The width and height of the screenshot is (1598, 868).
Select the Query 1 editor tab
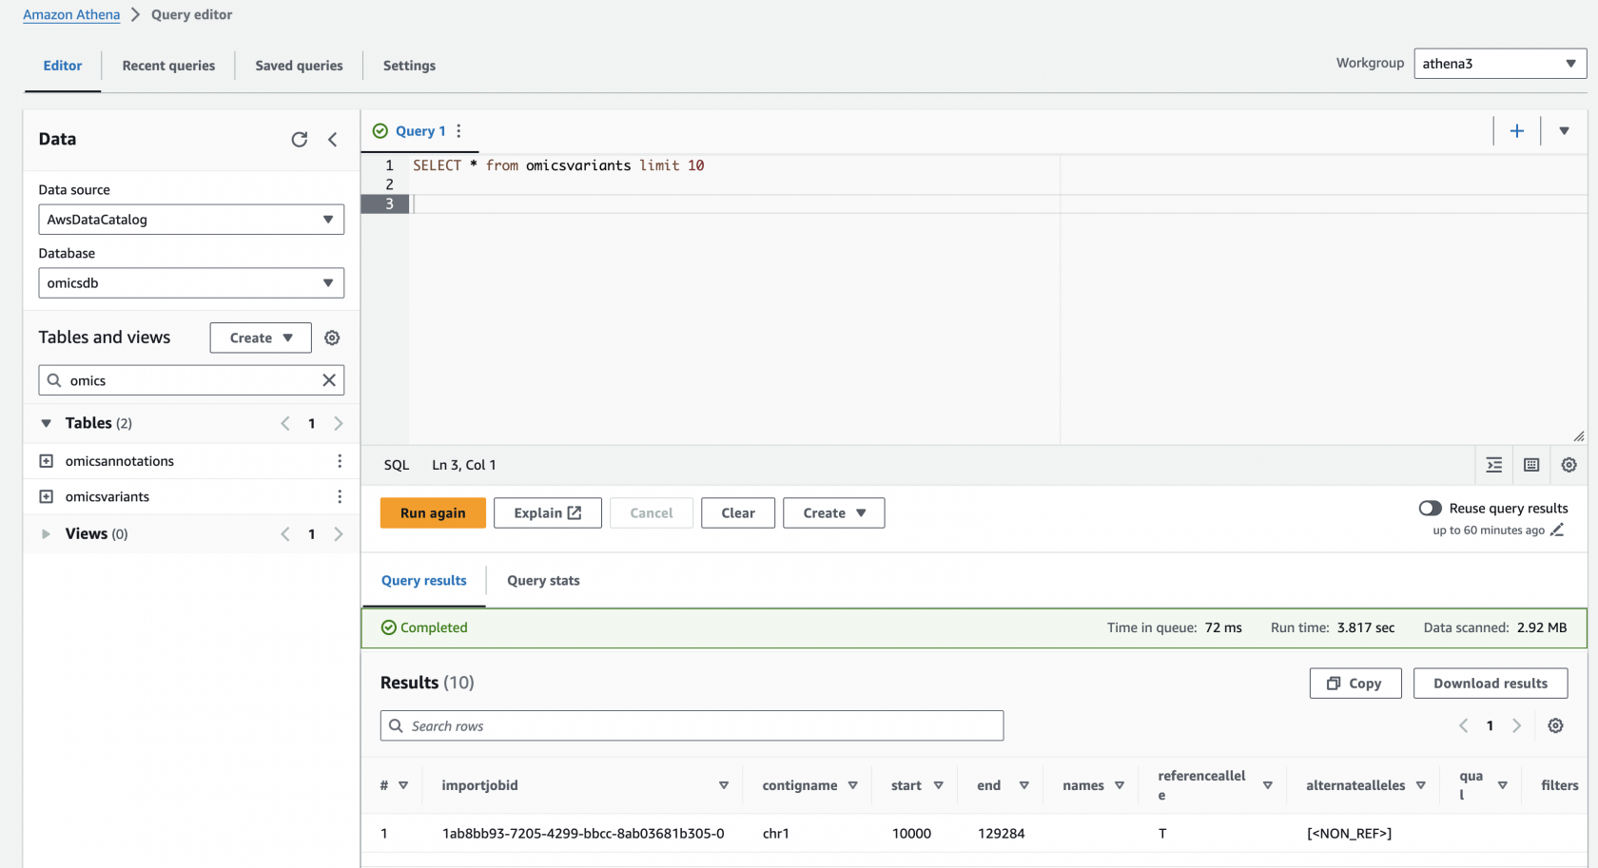420,131
